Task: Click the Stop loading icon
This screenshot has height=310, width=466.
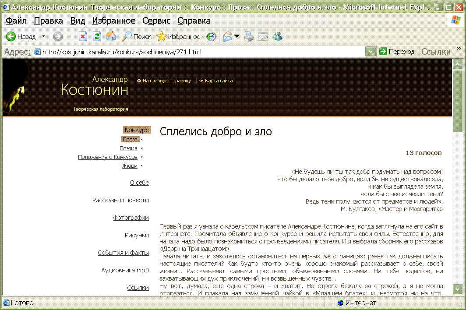Action: 83,37
